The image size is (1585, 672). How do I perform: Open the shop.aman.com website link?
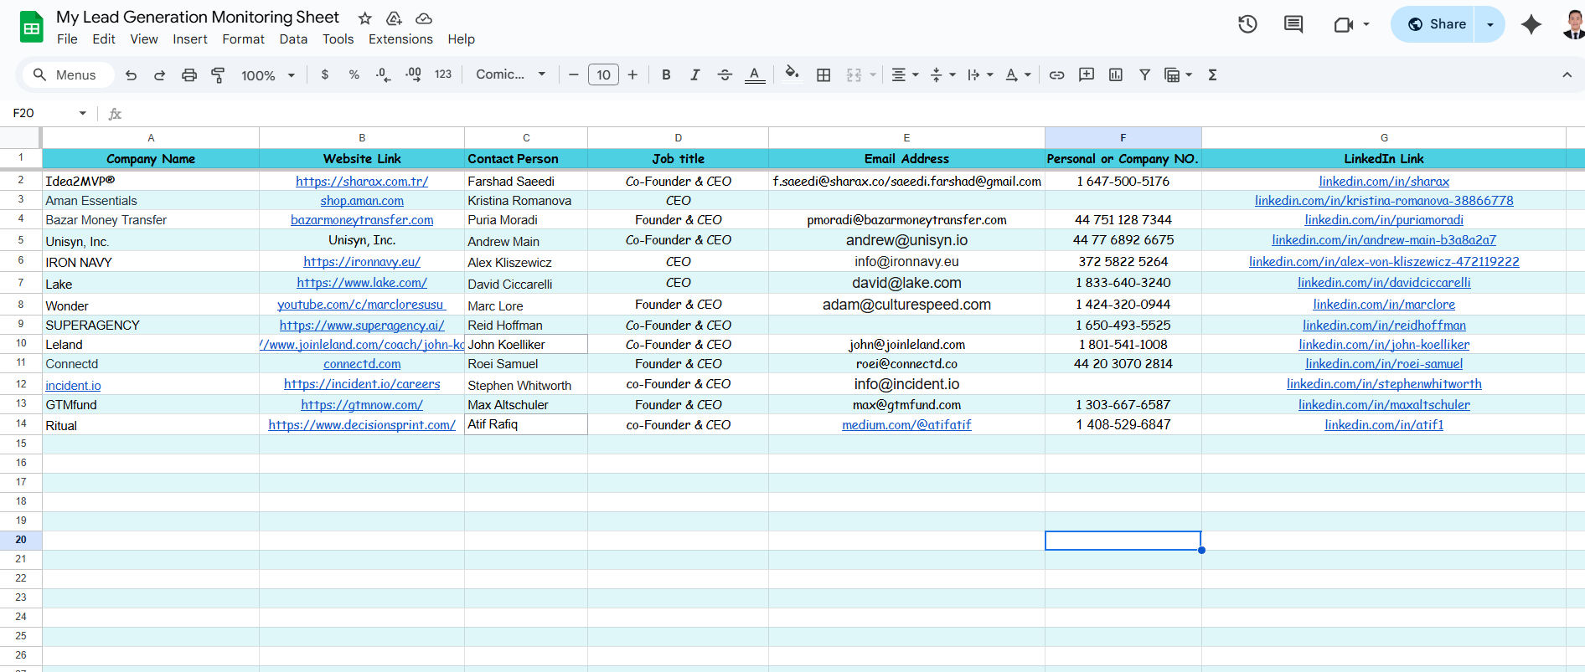tap(362, 201)
